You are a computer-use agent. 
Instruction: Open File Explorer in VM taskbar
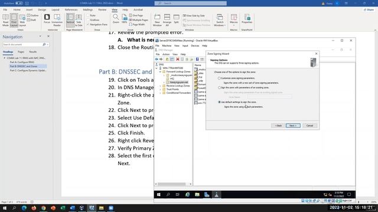(x=197, y=195)
